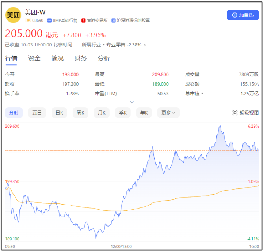Click the 189.100 chart axis label
The width and height of the screenshot is (263, 251).
click(x=12, y=239)
